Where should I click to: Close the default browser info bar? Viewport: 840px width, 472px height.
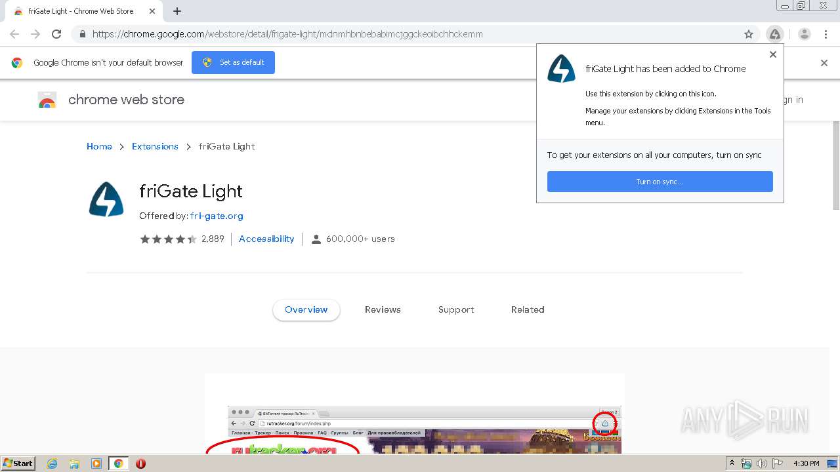824,63
